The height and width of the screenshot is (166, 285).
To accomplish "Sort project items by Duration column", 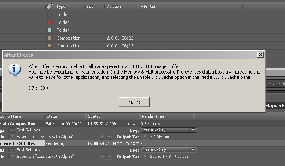I will click(x=113, y=7).
